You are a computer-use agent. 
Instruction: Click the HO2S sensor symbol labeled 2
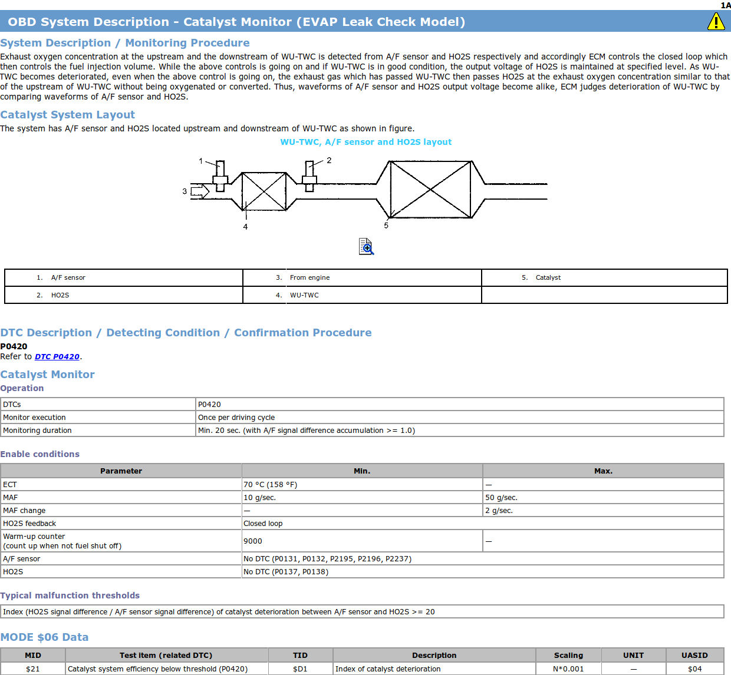pyautogui.click(x=309, y=177)
